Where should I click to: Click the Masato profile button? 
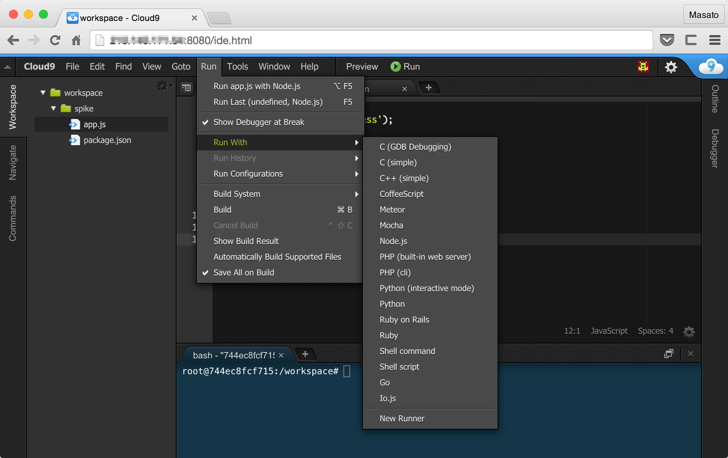tap(704, 15)
